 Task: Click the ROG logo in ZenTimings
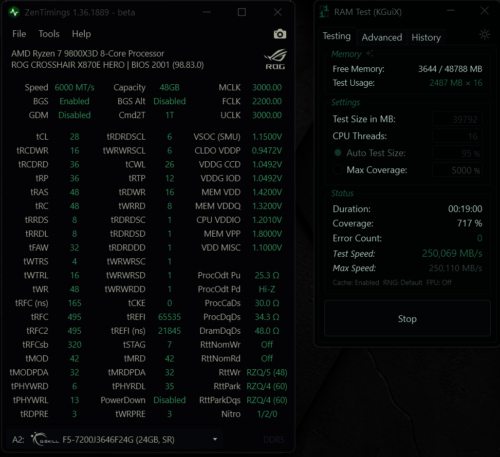pos(275,59)
